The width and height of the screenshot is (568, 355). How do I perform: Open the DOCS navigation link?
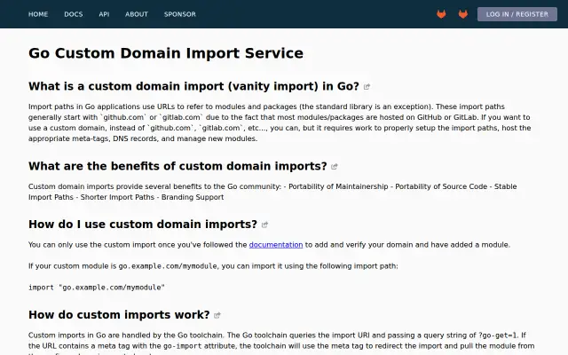[x=74, y=14]
